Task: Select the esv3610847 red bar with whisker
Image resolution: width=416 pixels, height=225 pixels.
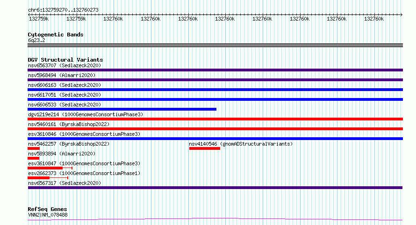Action: click(x=50, y=168)
